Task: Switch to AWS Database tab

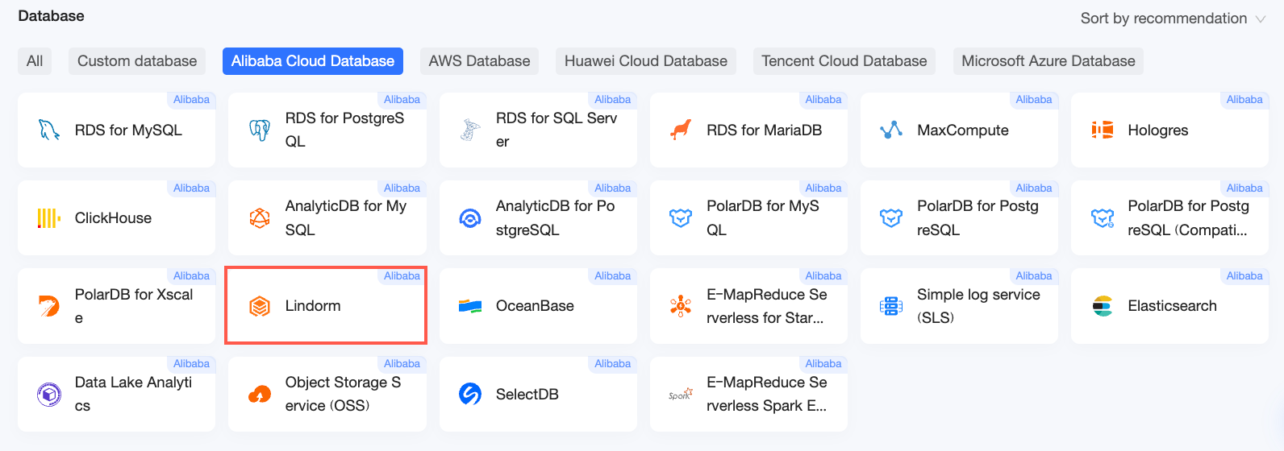Action: (x=479, y=61)
